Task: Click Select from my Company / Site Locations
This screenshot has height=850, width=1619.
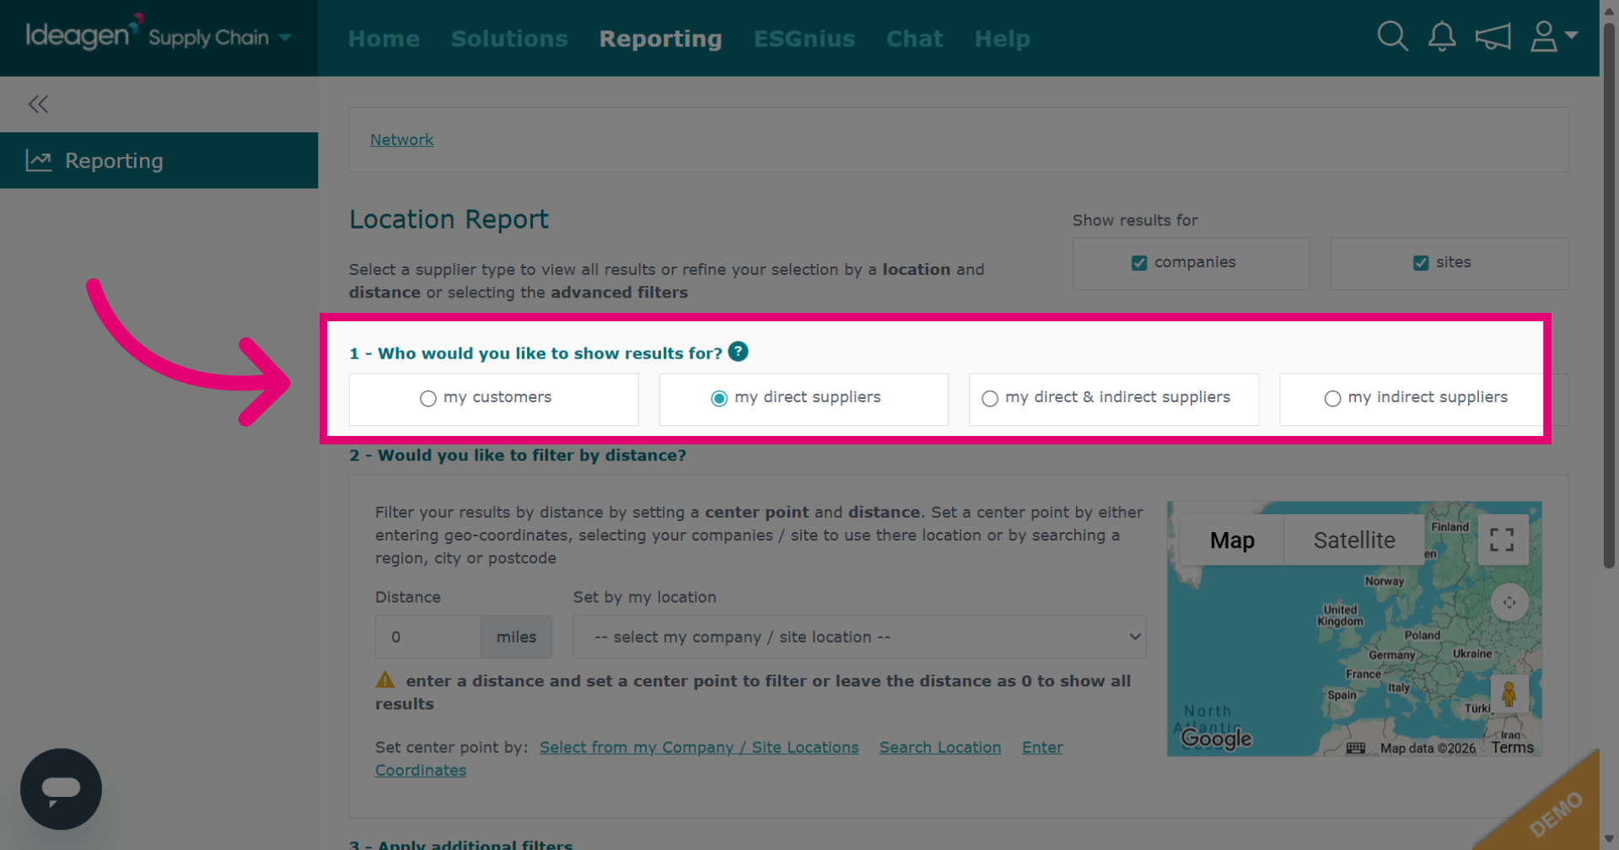Action: point(699,747)
